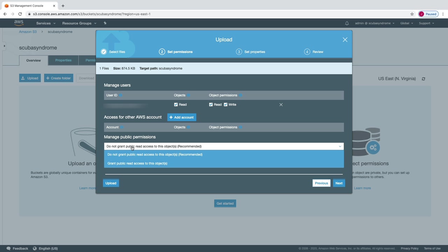Go to the Set permissions step label
This screenshot has width=448, height=252.
click(180, 52)
